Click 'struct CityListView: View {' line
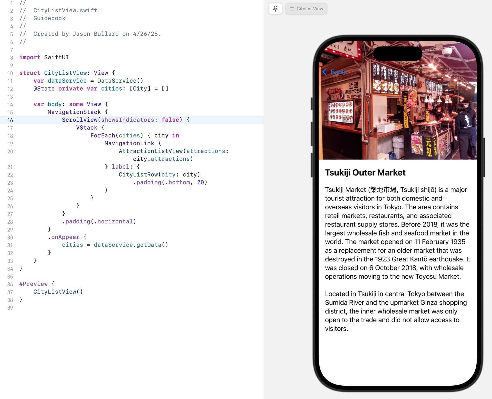 [x=67, y=73]
